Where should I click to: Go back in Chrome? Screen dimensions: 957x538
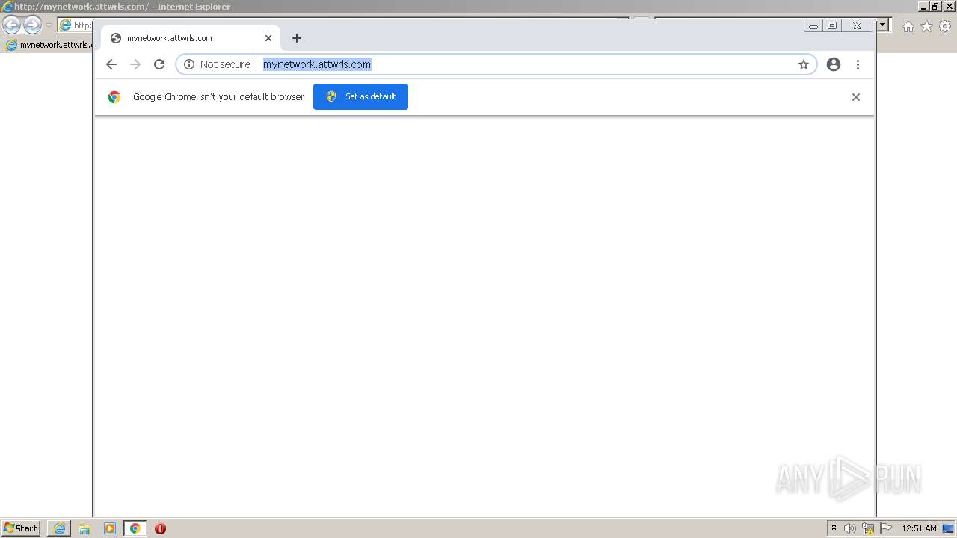click(111, 64)
